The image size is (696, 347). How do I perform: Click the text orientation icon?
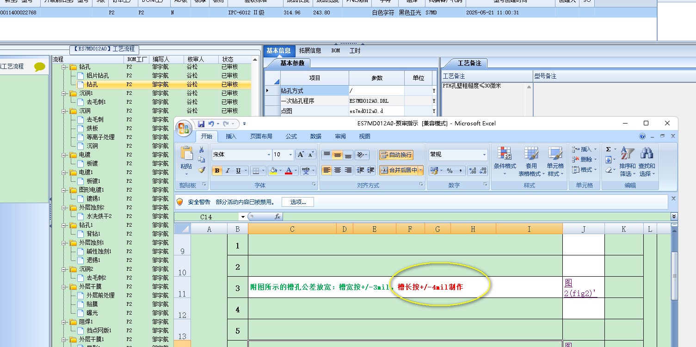(x=361, y=155)
